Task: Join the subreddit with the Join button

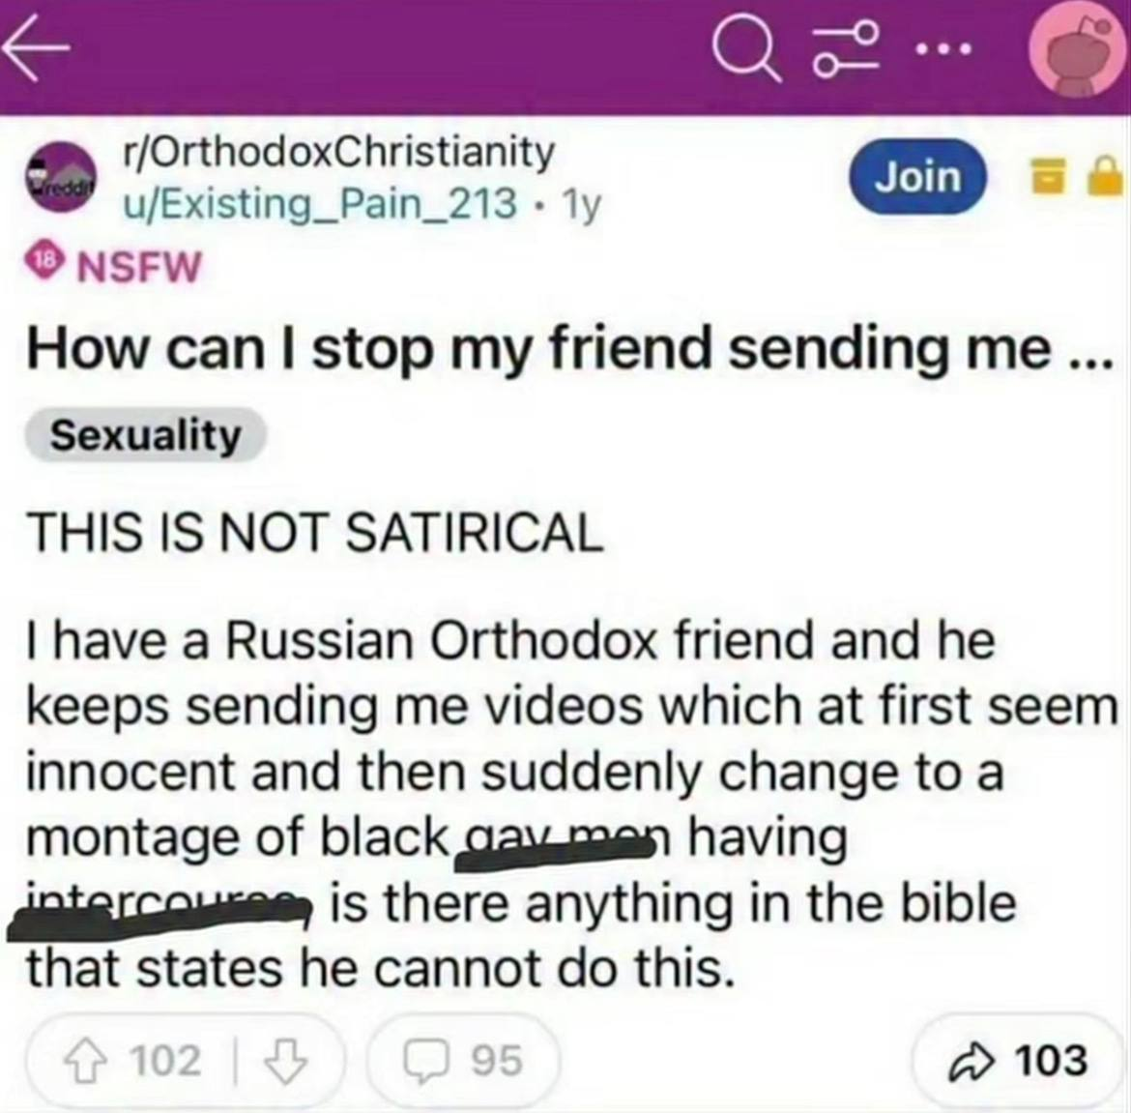Action: tap(917, 177)
